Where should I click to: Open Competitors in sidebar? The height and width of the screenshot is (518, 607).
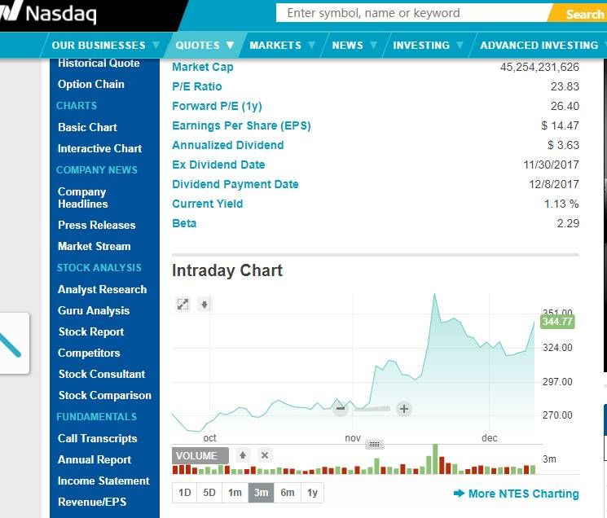[89, 353]
